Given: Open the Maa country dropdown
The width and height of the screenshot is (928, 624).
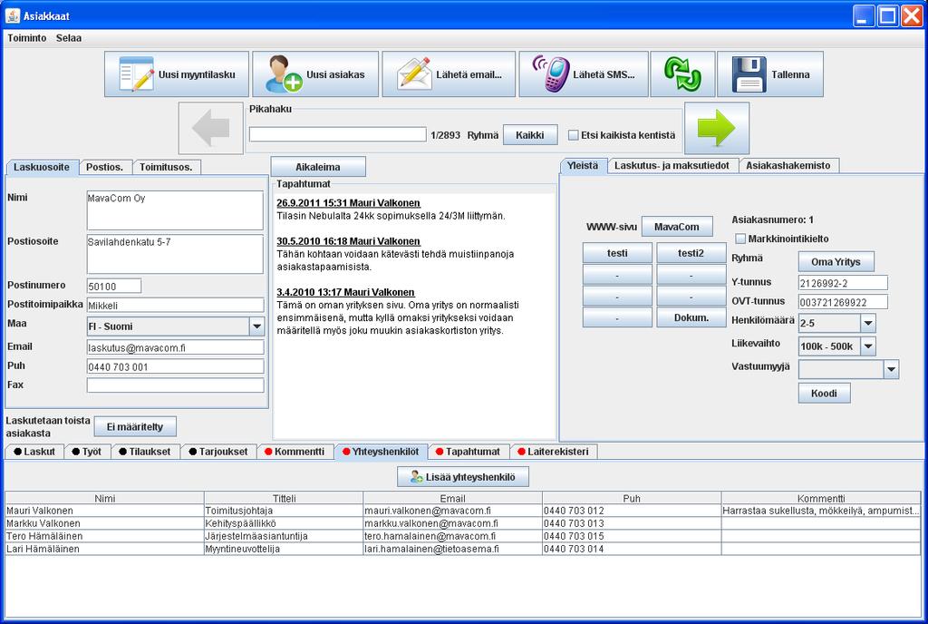Looking at the screenshot, I should coord(256,327).
